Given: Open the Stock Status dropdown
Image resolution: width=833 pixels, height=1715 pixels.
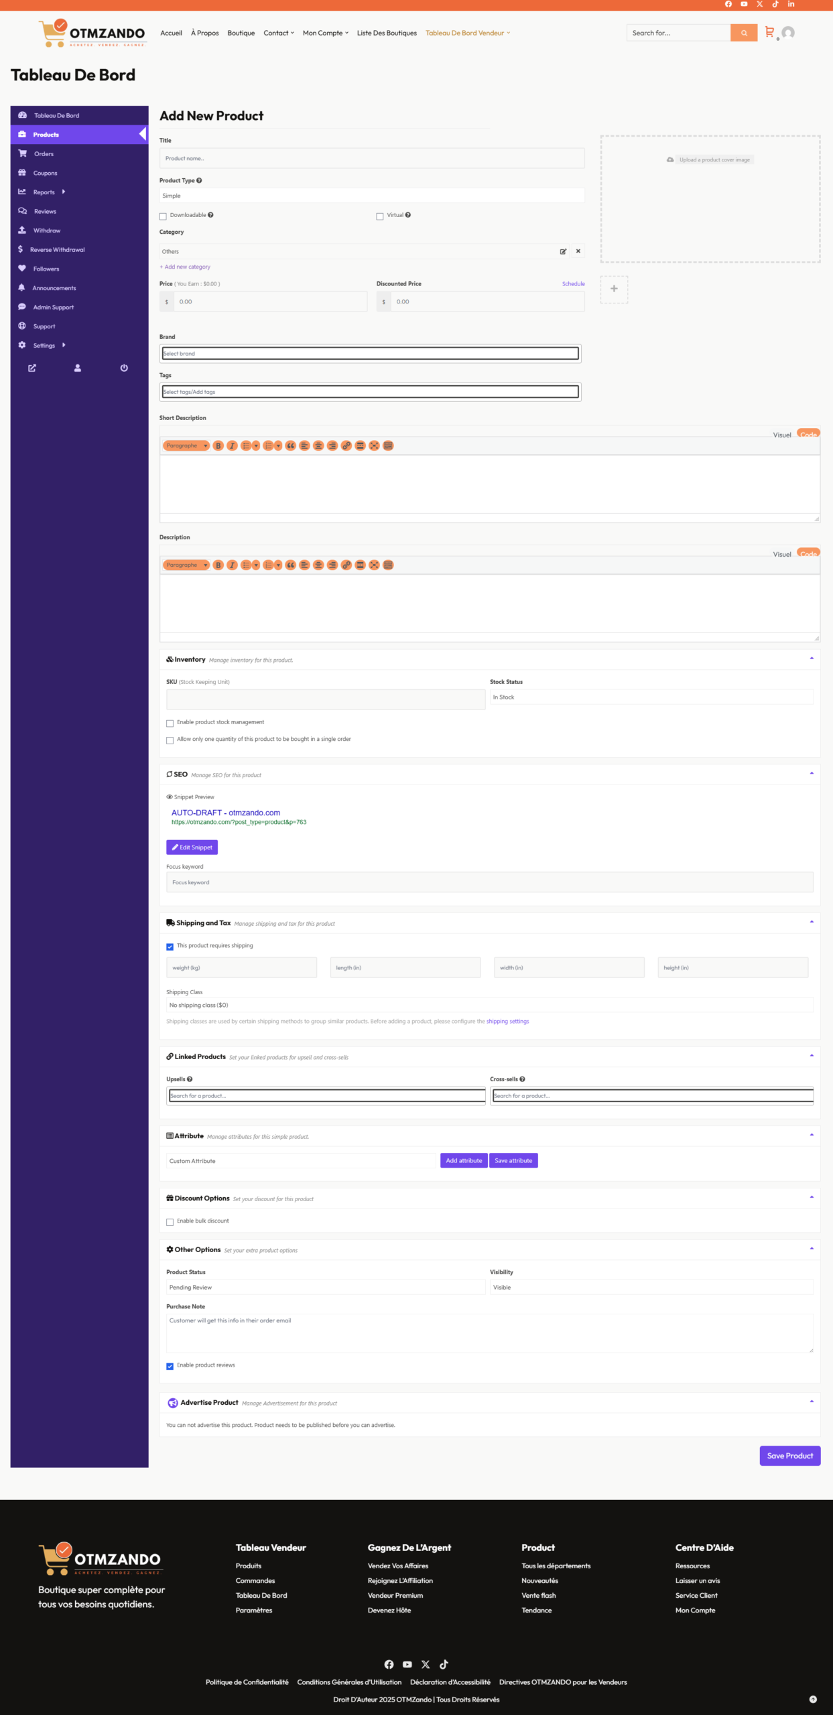Looking at the screenshot, I should 651,697.
